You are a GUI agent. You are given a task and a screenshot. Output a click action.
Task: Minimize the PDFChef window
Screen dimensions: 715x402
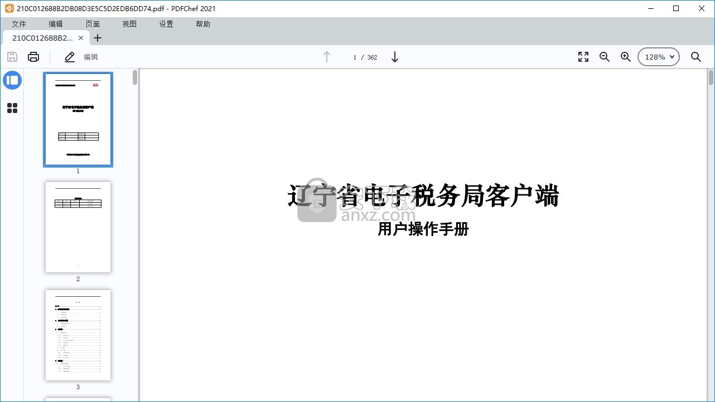tap(650, 8)
